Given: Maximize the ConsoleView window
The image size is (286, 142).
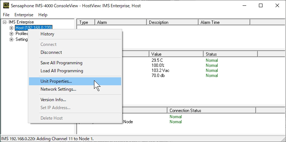Looking at the screenshot, I should [261, 5].
